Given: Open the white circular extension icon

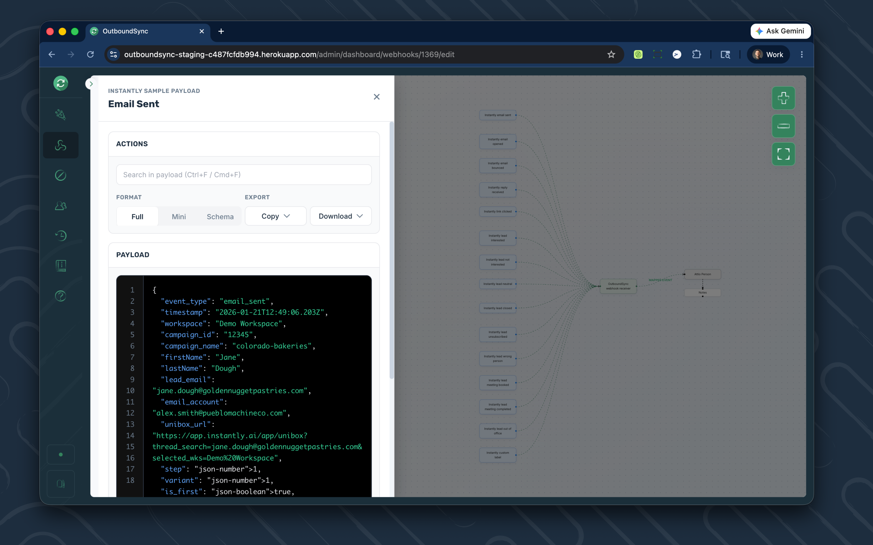Looking at the screenshot, I should click(677, 55).
